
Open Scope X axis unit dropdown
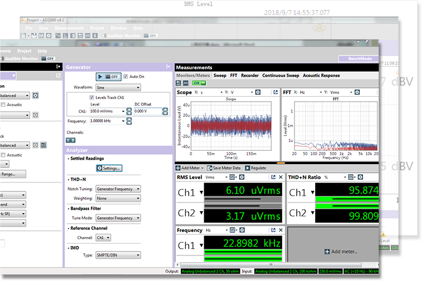coord(211,92)
